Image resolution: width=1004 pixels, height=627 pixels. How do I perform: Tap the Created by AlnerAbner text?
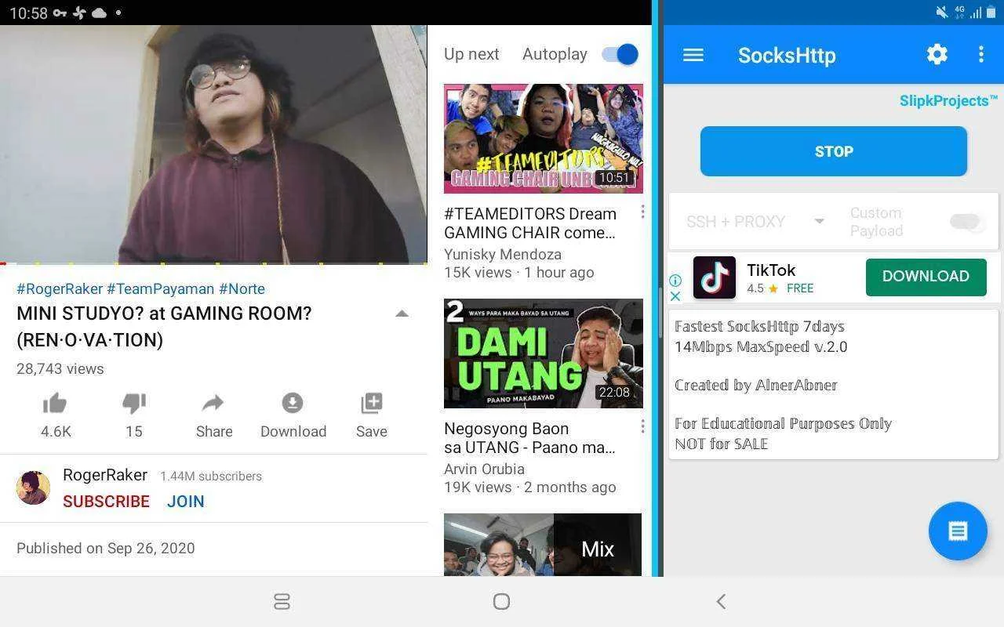[756, 385]
